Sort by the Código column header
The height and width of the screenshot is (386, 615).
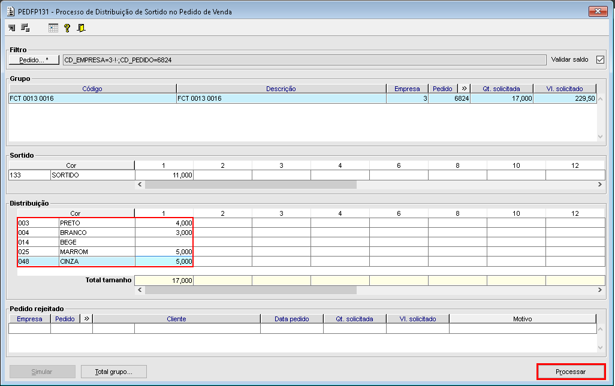(92, 89)
